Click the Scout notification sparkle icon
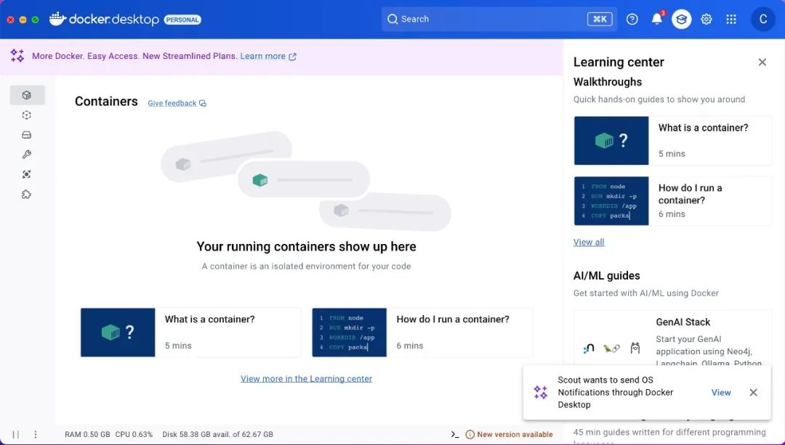The image size is (785, 445). pyautogui.click(x=541, y=393)
